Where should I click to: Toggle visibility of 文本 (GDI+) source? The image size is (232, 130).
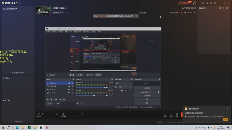[x=69, y=83]
